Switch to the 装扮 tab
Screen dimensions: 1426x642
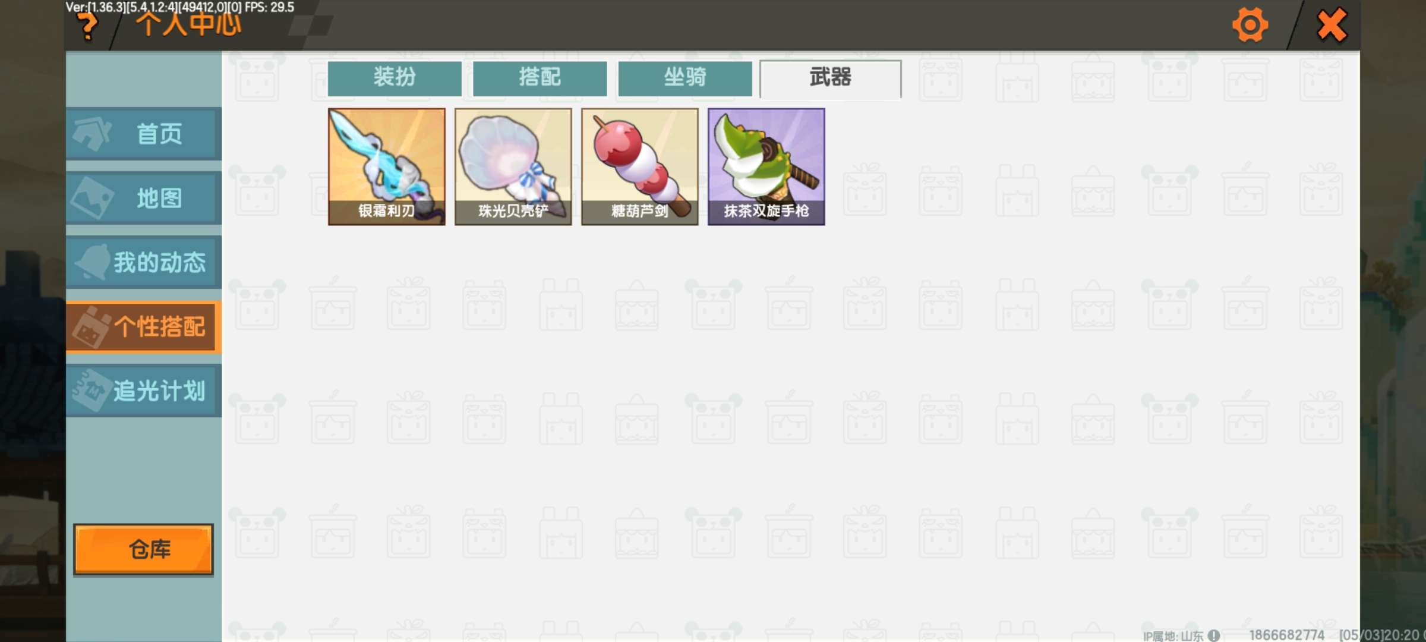pos(395,78)
